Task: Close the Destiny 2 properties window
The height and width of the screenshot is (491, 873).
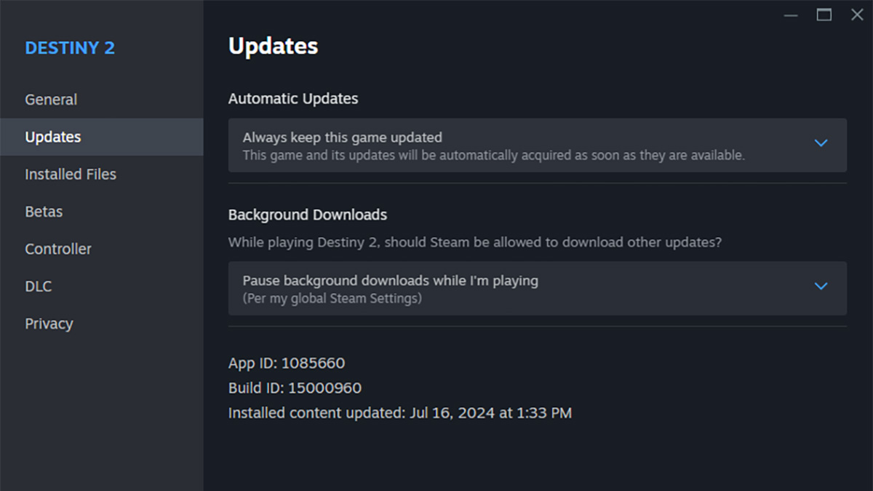Action: pos(857,15)
